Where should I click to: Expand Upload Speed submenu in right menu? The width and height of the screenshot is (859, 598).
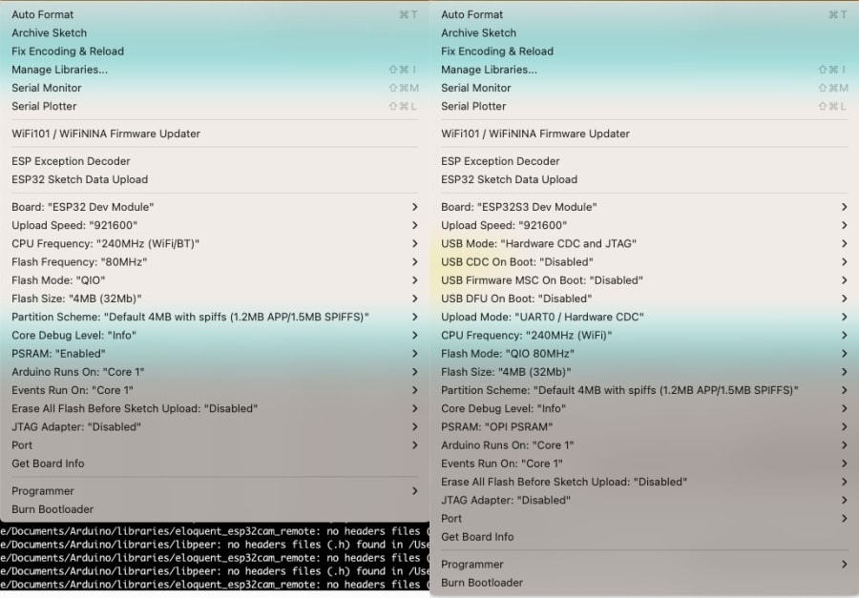[644, 226]
